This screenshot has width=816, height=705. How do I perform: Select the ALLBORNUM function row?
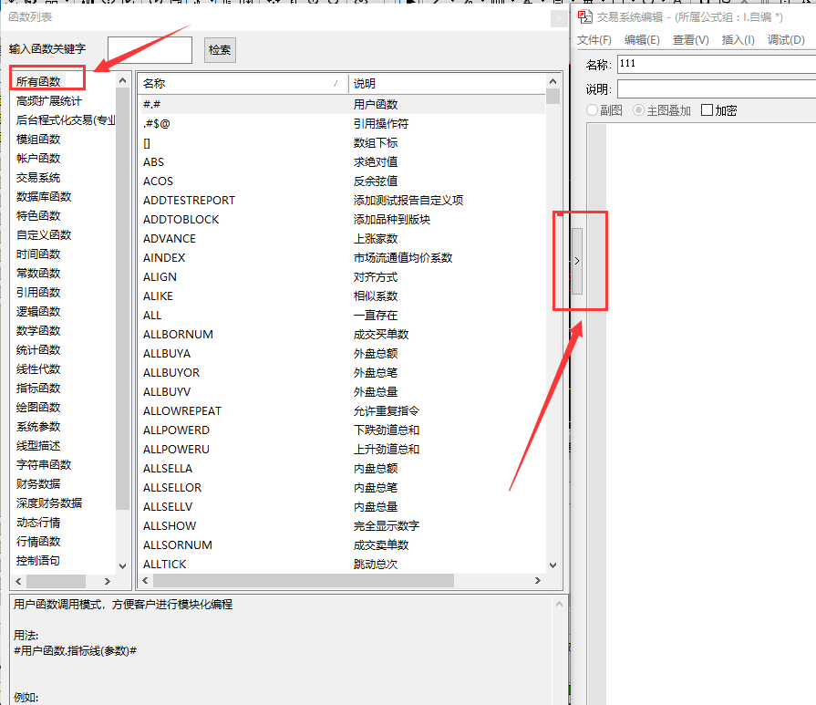coord(342,335)
